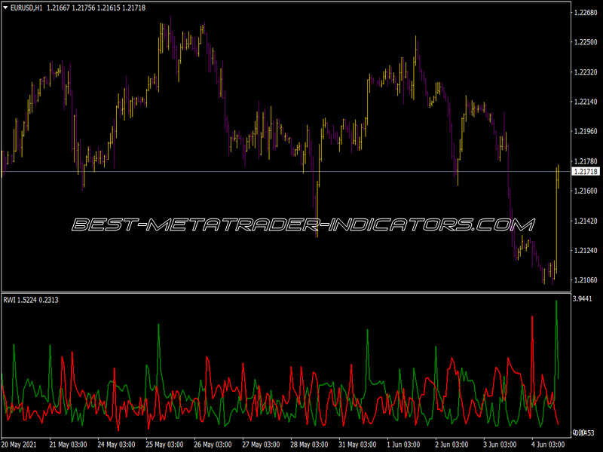
Task: Select the 25 May 03:00 time label
Action: pos(164,444)
